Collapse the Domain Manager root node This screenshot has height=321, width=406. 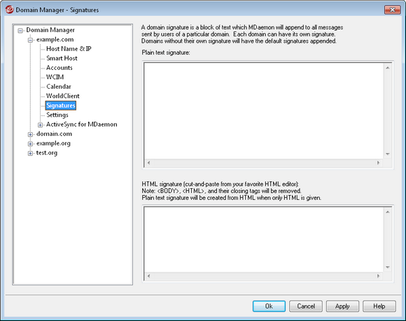[x=20, y=31]
